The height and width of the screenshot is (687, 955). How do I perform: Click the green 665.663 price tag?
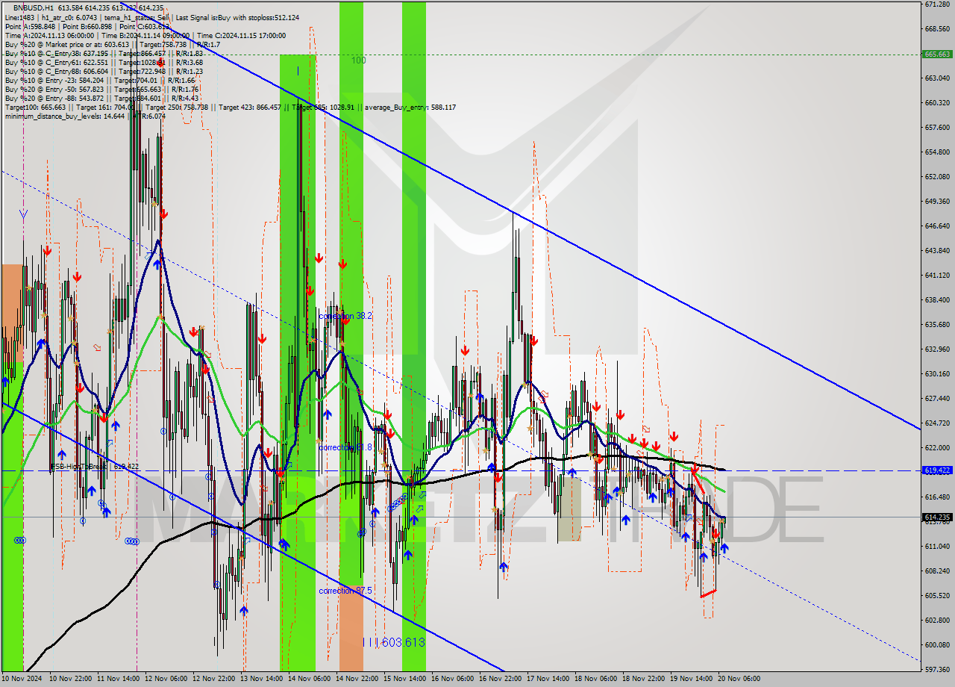tap(937, 54)
